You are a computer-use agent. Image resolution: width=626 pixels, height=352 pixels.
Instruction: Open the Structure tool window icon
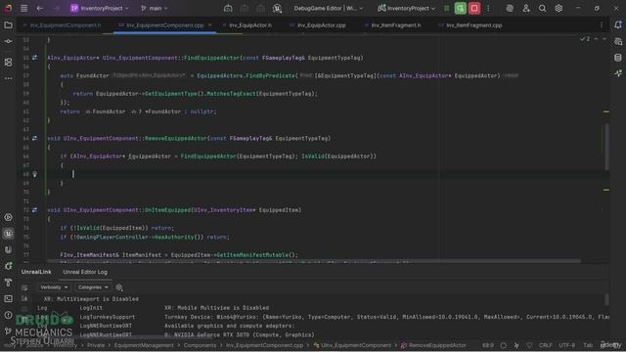(x=8, y=63)
